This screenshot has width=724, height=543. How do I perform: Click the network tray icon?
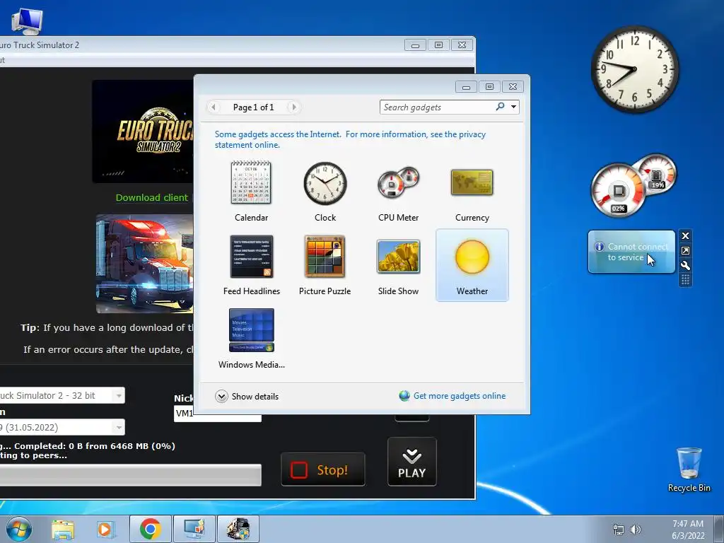(618, 530)
